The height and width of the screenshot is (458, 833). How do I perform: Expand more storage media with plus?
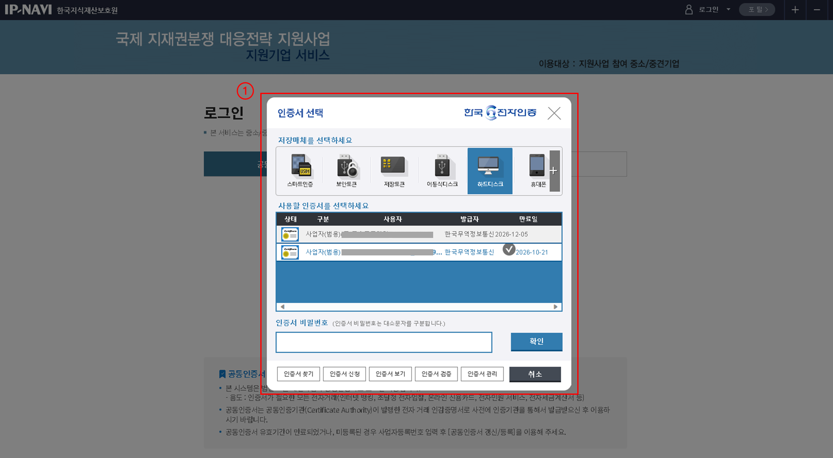point(554,171)
